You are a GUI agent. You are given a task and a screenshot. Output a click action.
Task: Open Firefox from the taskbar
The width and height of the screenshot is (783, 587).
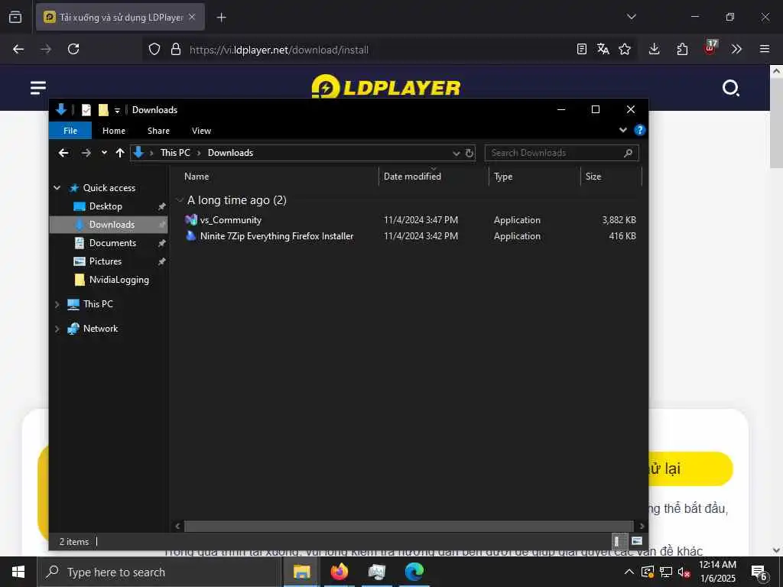tap(339, 572)
